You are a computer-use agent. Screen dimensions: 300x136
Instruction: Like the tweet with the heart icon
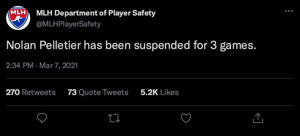pos(186,118)
